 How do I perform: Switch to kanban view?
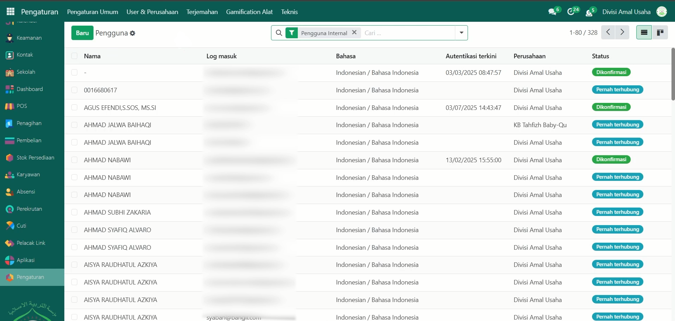(660, 33)
